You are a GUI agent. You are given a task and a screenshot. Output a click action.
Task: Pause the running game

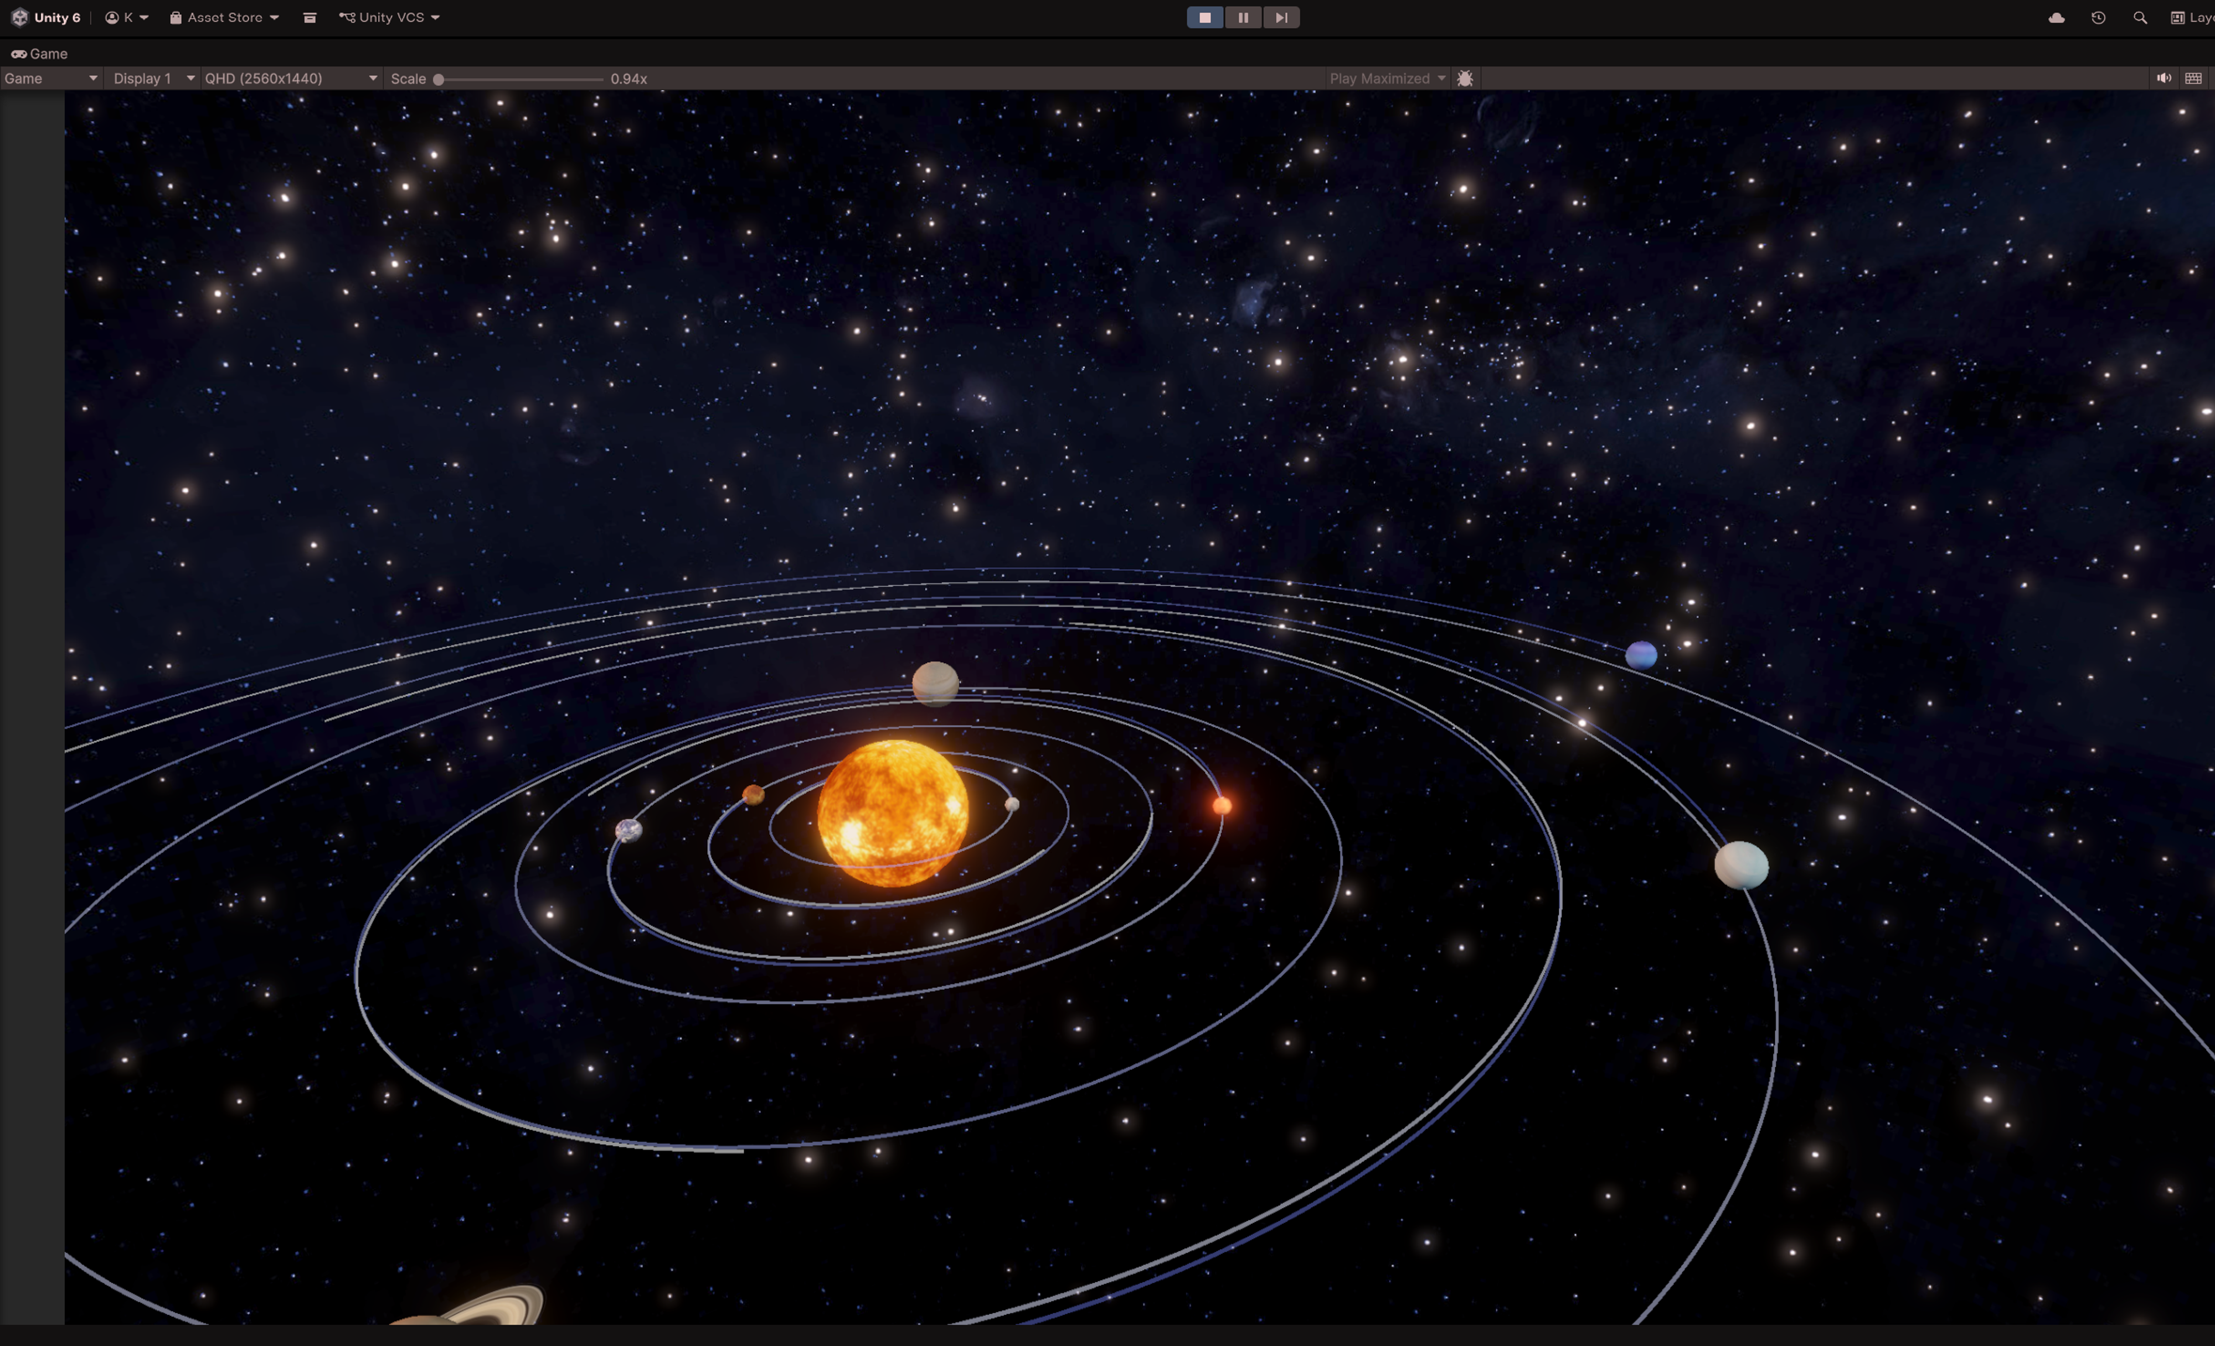[x=1243, y=17]
